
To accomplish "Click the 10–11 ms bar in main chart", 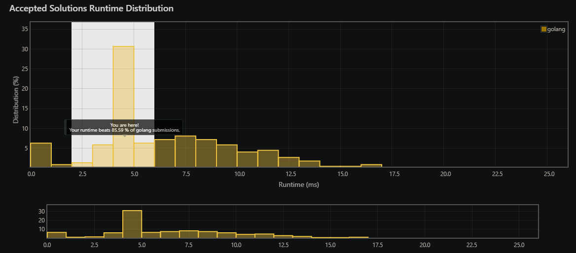I will (x=248, y=159).
